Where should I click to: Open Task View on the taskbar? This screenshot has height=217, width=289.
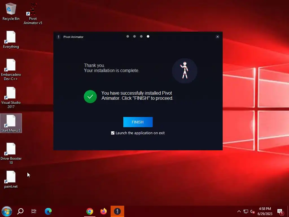click(34, 211)
